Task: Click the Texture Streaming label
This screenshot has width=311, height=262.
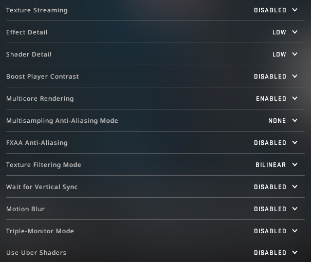Action: point(36,10)
